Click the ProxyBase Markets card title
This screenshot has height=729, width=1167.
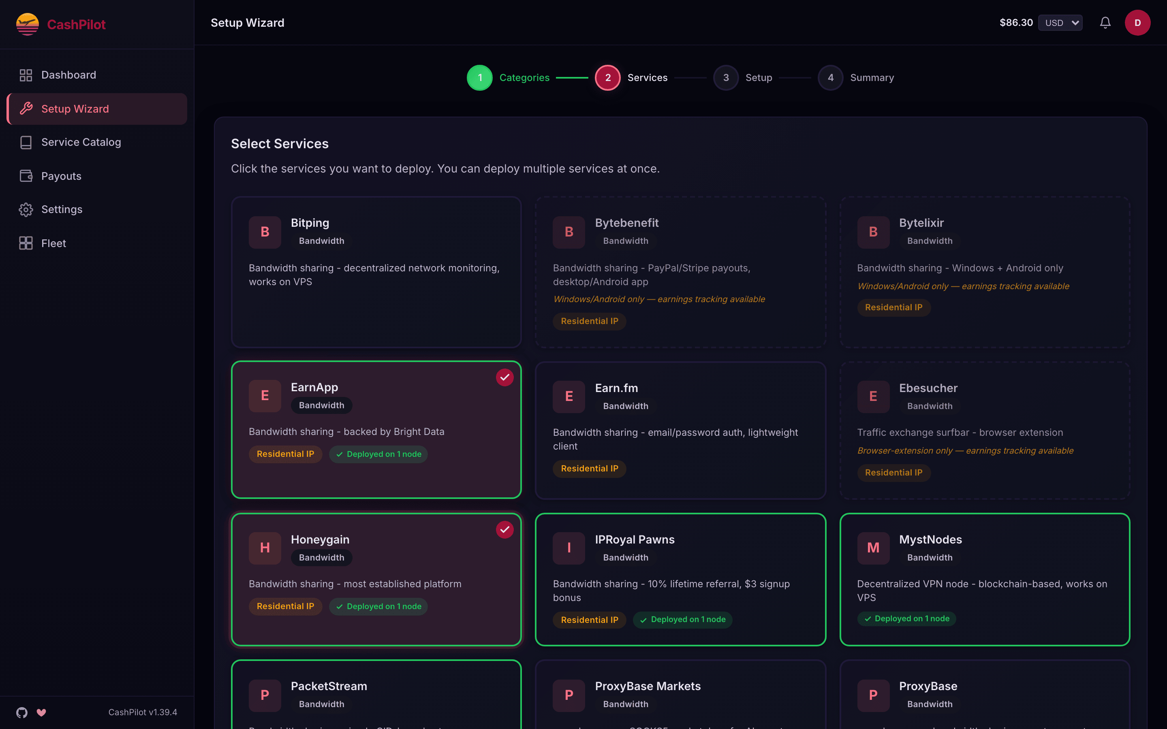(x=648, y=686)
